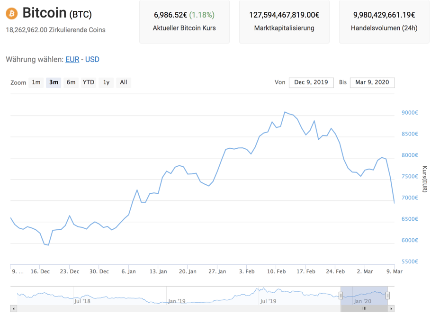Click Jul '19 in the navigator timeline
The image size is (431, 315).
click(x=268, y=301)
